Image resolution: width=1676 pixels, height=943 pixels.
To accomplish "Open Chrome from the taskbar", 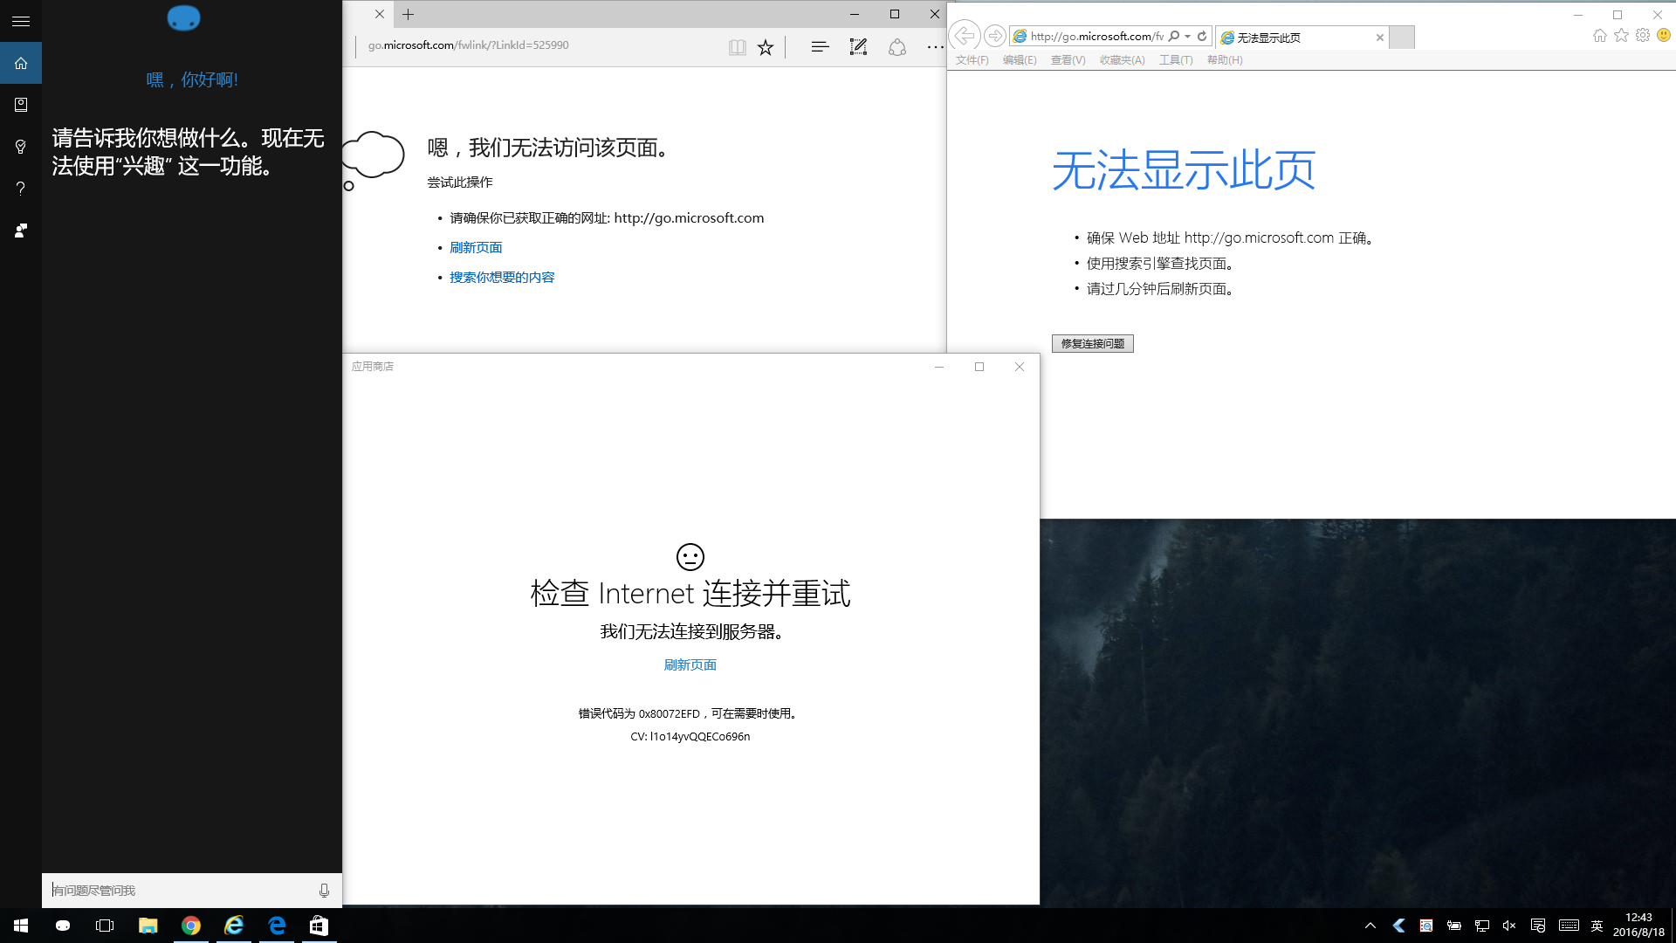I will point(190,926).
